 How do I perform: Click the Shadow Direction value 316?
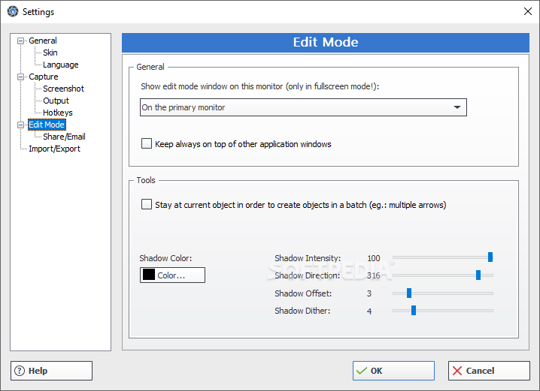374,275
